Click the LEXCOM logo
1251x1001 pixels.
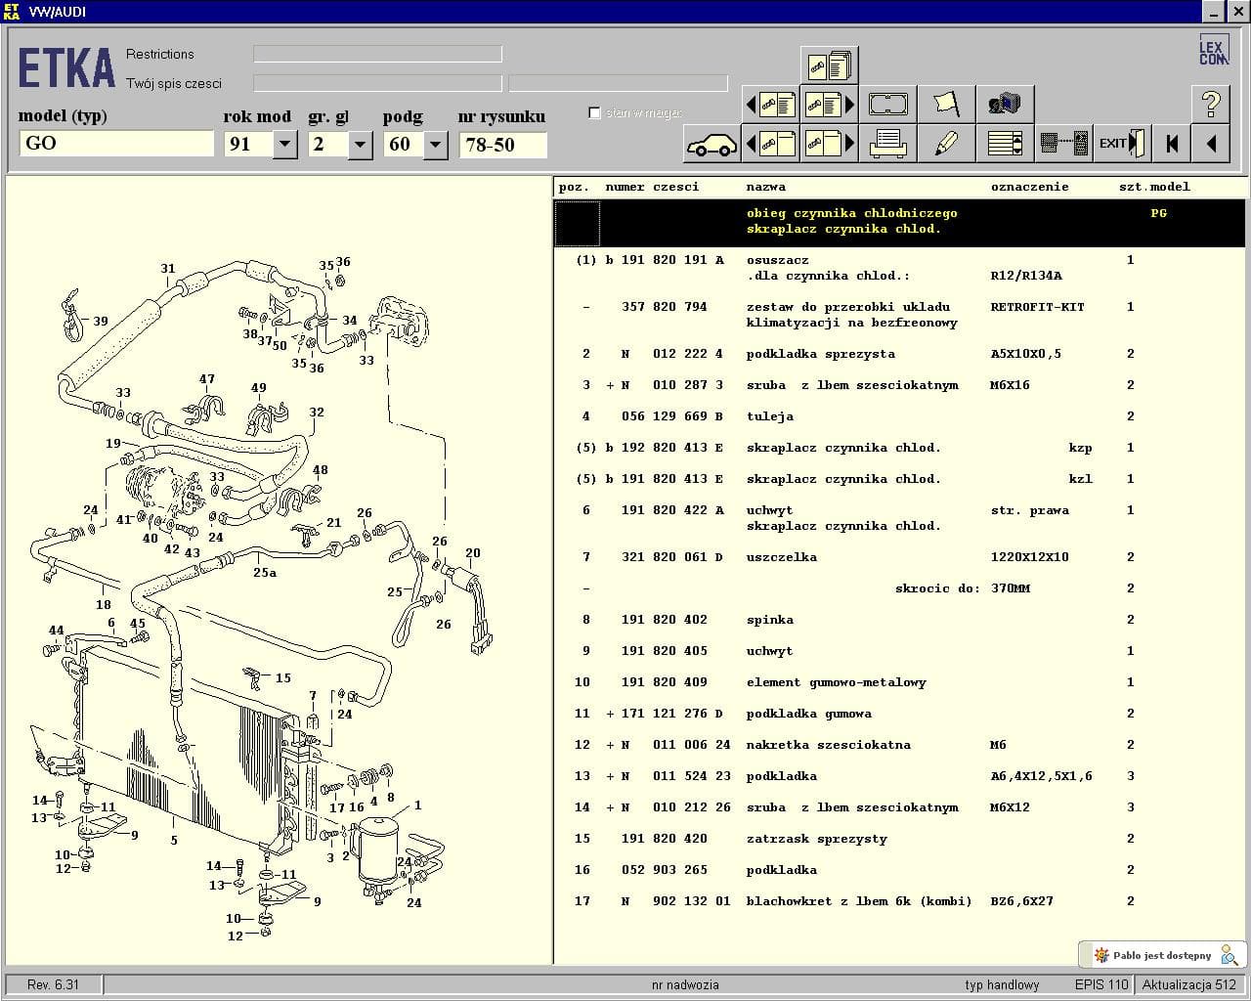pos(1213,51)
